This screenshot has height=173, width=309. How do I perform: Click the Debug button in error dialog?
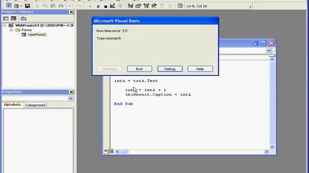(170, 69)
